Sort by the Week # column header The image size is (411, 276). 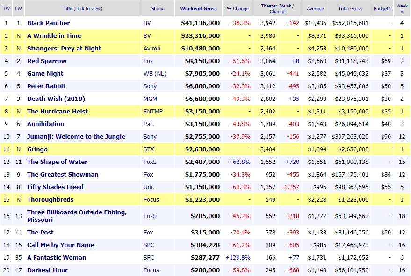point(402,9)
